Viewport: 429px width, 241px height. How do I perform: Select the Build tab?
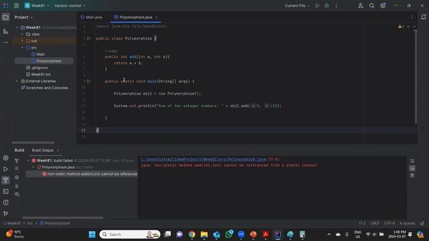19,150
